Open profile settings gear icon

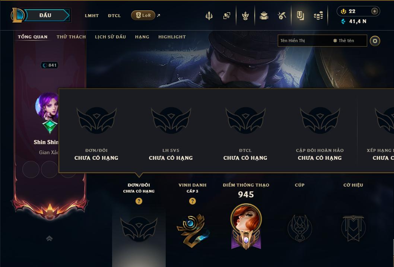[x=375, y=41]
